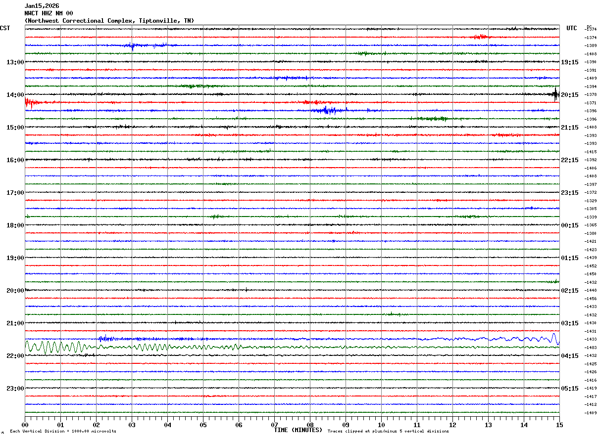Click the red burst at the start of the trace below 14:00
The image size is (599, 438).
tap(31, 103)
